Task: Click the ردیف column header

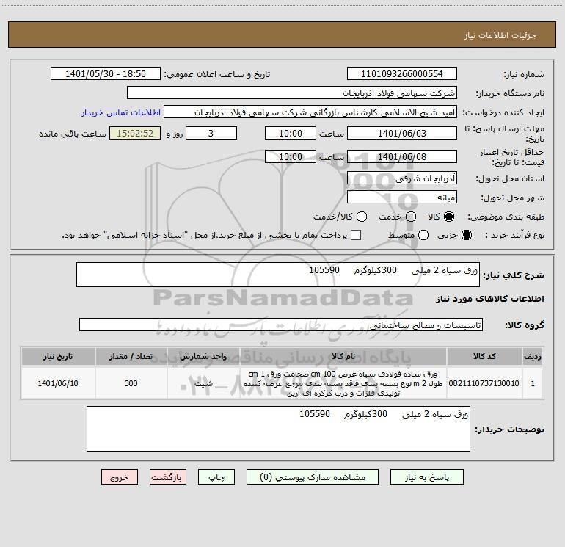Action: point(533,356)
